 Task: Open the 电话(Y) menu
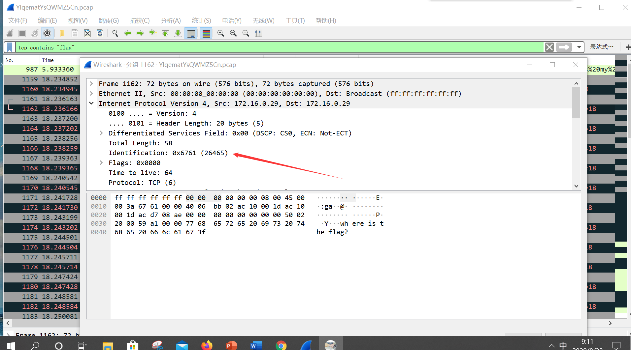232,20
